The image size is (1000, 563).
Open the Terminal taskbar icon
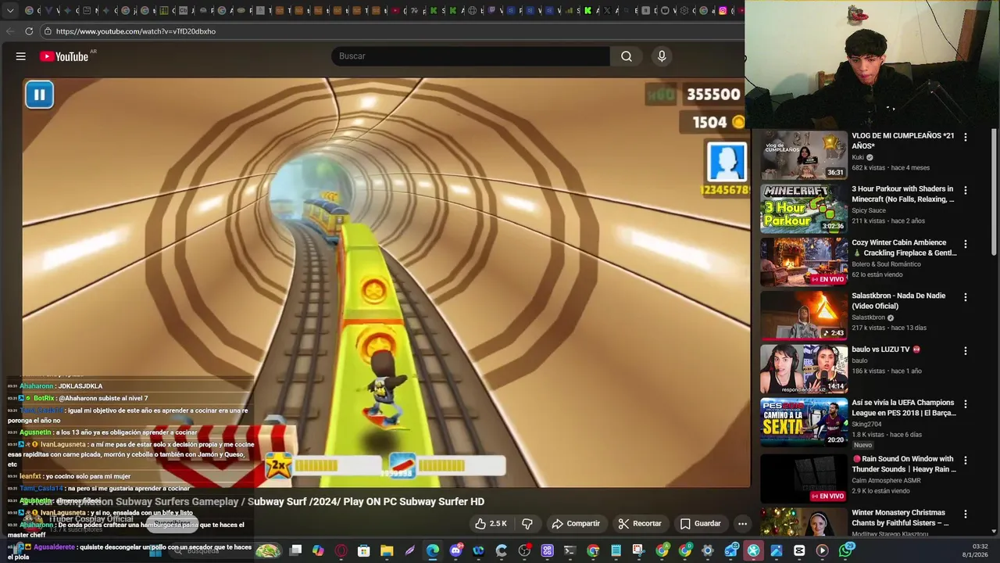coord(570,551)
